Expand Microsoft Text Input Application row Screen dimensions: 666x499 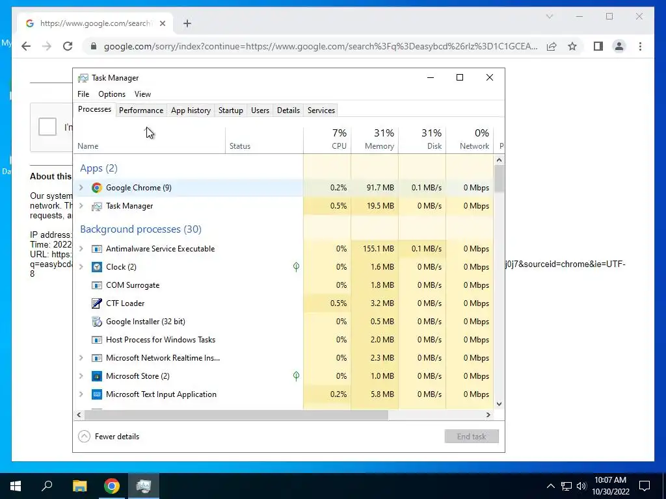(81, 394)
